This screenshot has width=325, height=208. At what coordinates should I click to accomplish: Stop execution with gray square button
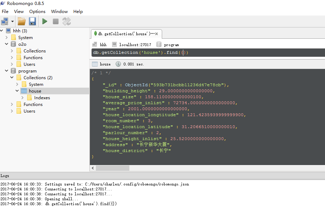point(56,21)
